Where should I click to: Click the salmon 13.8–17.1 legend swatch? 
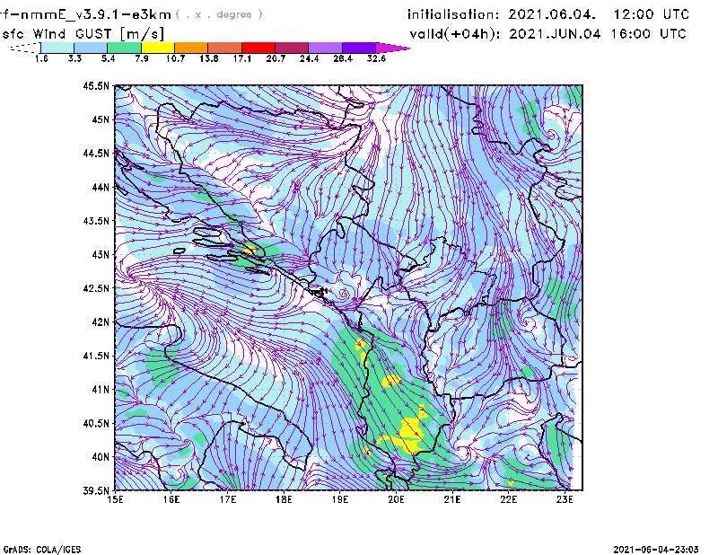[225, 48]
